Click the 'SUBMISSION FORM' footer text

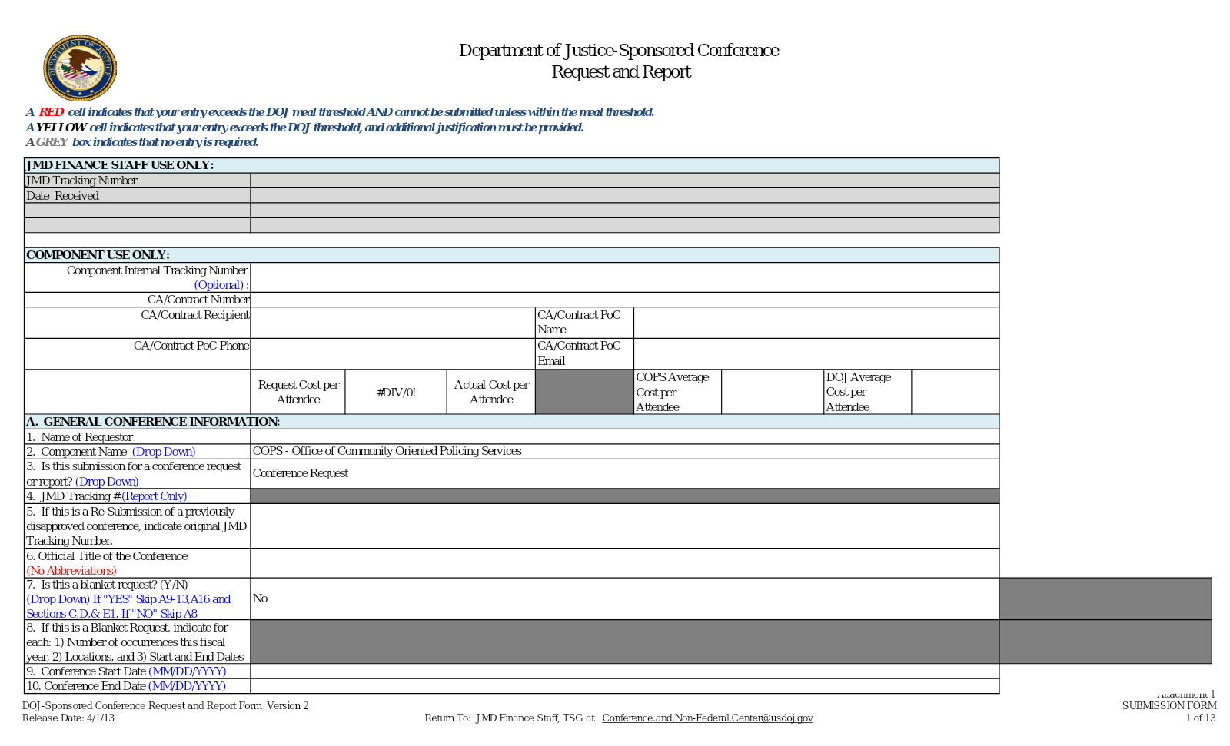1169,705
